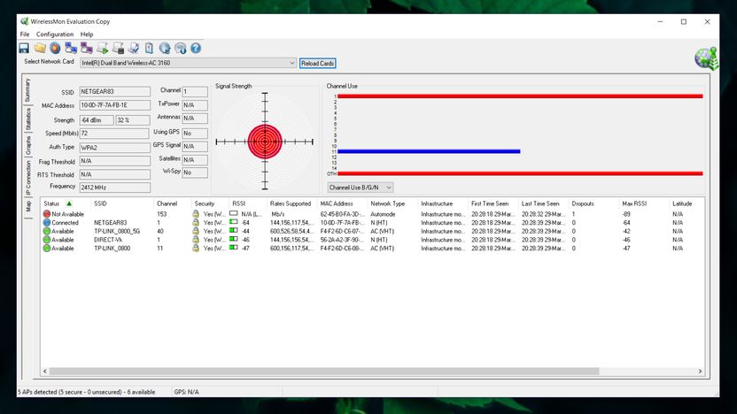Sort by the Dropouts column header

coord(583,203)
